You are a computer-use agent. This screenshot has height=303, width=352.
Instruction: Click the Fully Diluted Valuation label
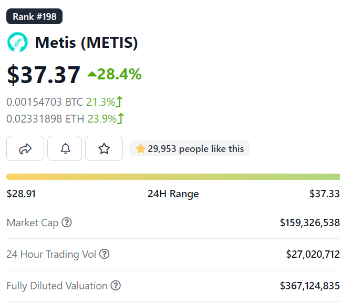point(57,286)
